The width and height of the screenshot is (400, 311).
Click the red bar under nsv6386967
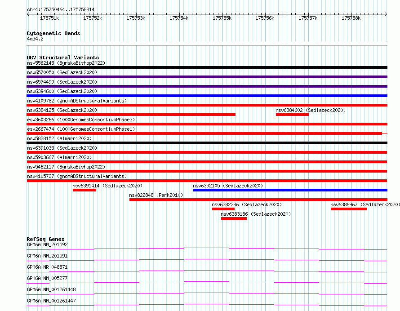click(x=349, y=209)
